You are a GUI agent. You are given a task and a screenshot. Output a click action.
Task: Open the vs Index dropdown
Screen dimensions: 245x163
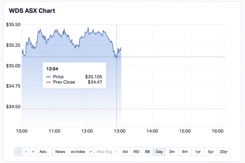pos(81,152)
